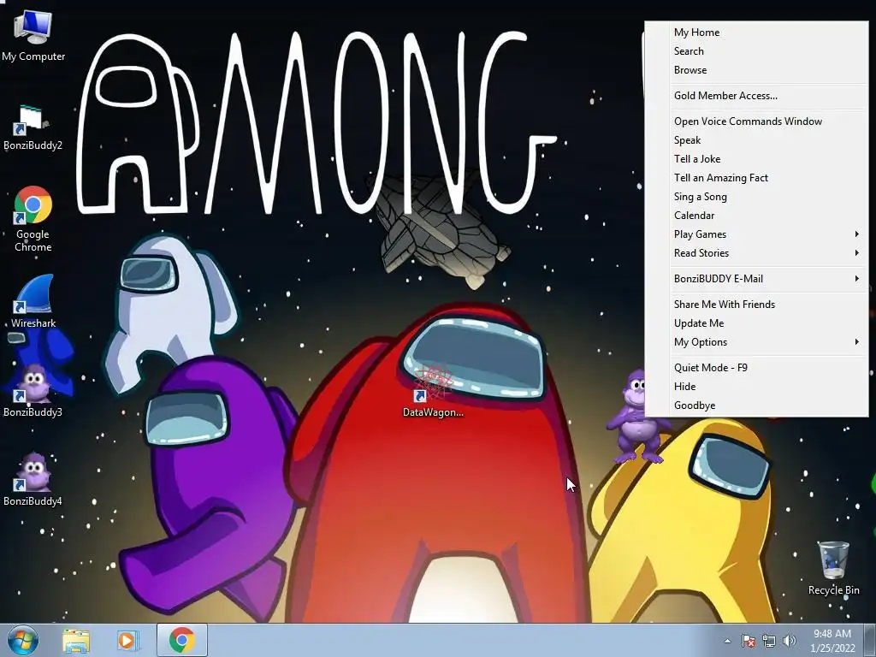This screenshot has height=657, width=876.
Task: Select the BonziBuddy4 desktop shortcut
Action: coord(33,479)
